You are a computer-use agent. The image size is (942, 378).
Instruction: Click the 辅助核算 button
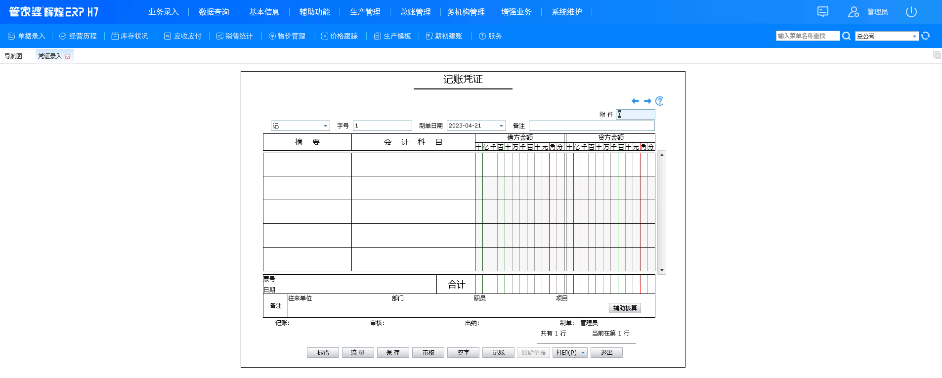pyautogui.click(x=625, y=308)
